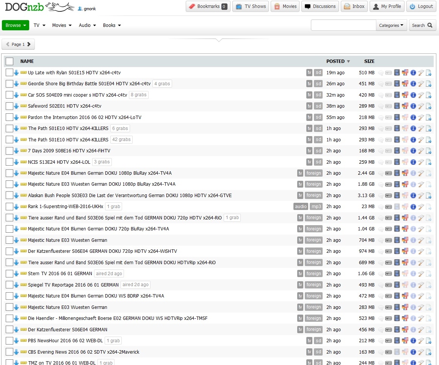
Task: Click the Search button
Action: 422,25
